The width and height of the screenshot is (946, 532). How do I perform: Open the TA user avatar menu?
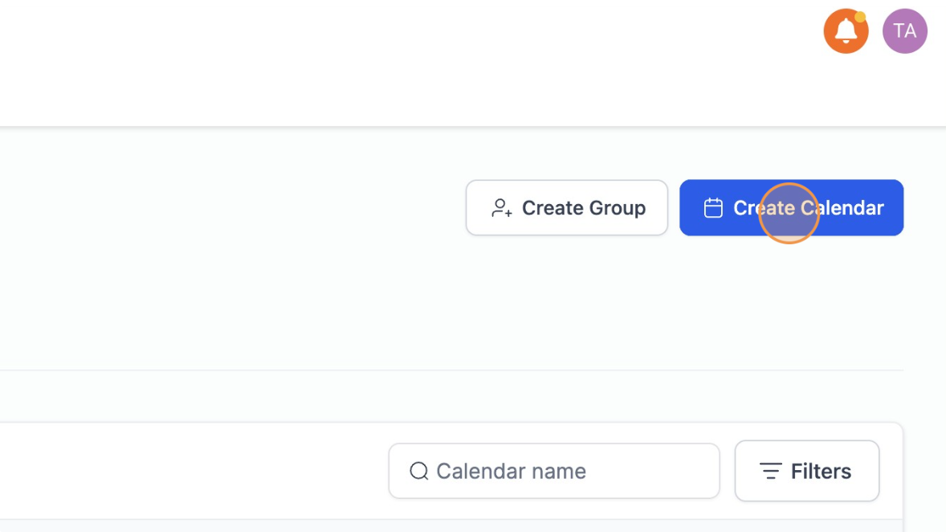click(x=905, y=31)
